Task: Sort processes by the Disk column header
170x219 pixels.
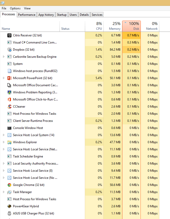Action: [131, 26]
